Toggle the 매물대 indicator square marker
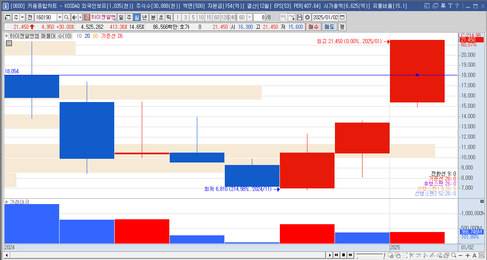 click(7, 36)
